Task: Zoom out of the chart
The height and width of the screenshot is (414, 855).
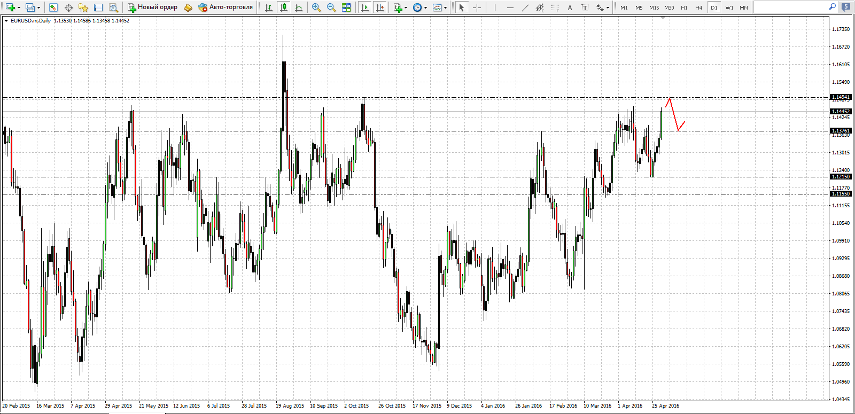Action: click(331, 7)
